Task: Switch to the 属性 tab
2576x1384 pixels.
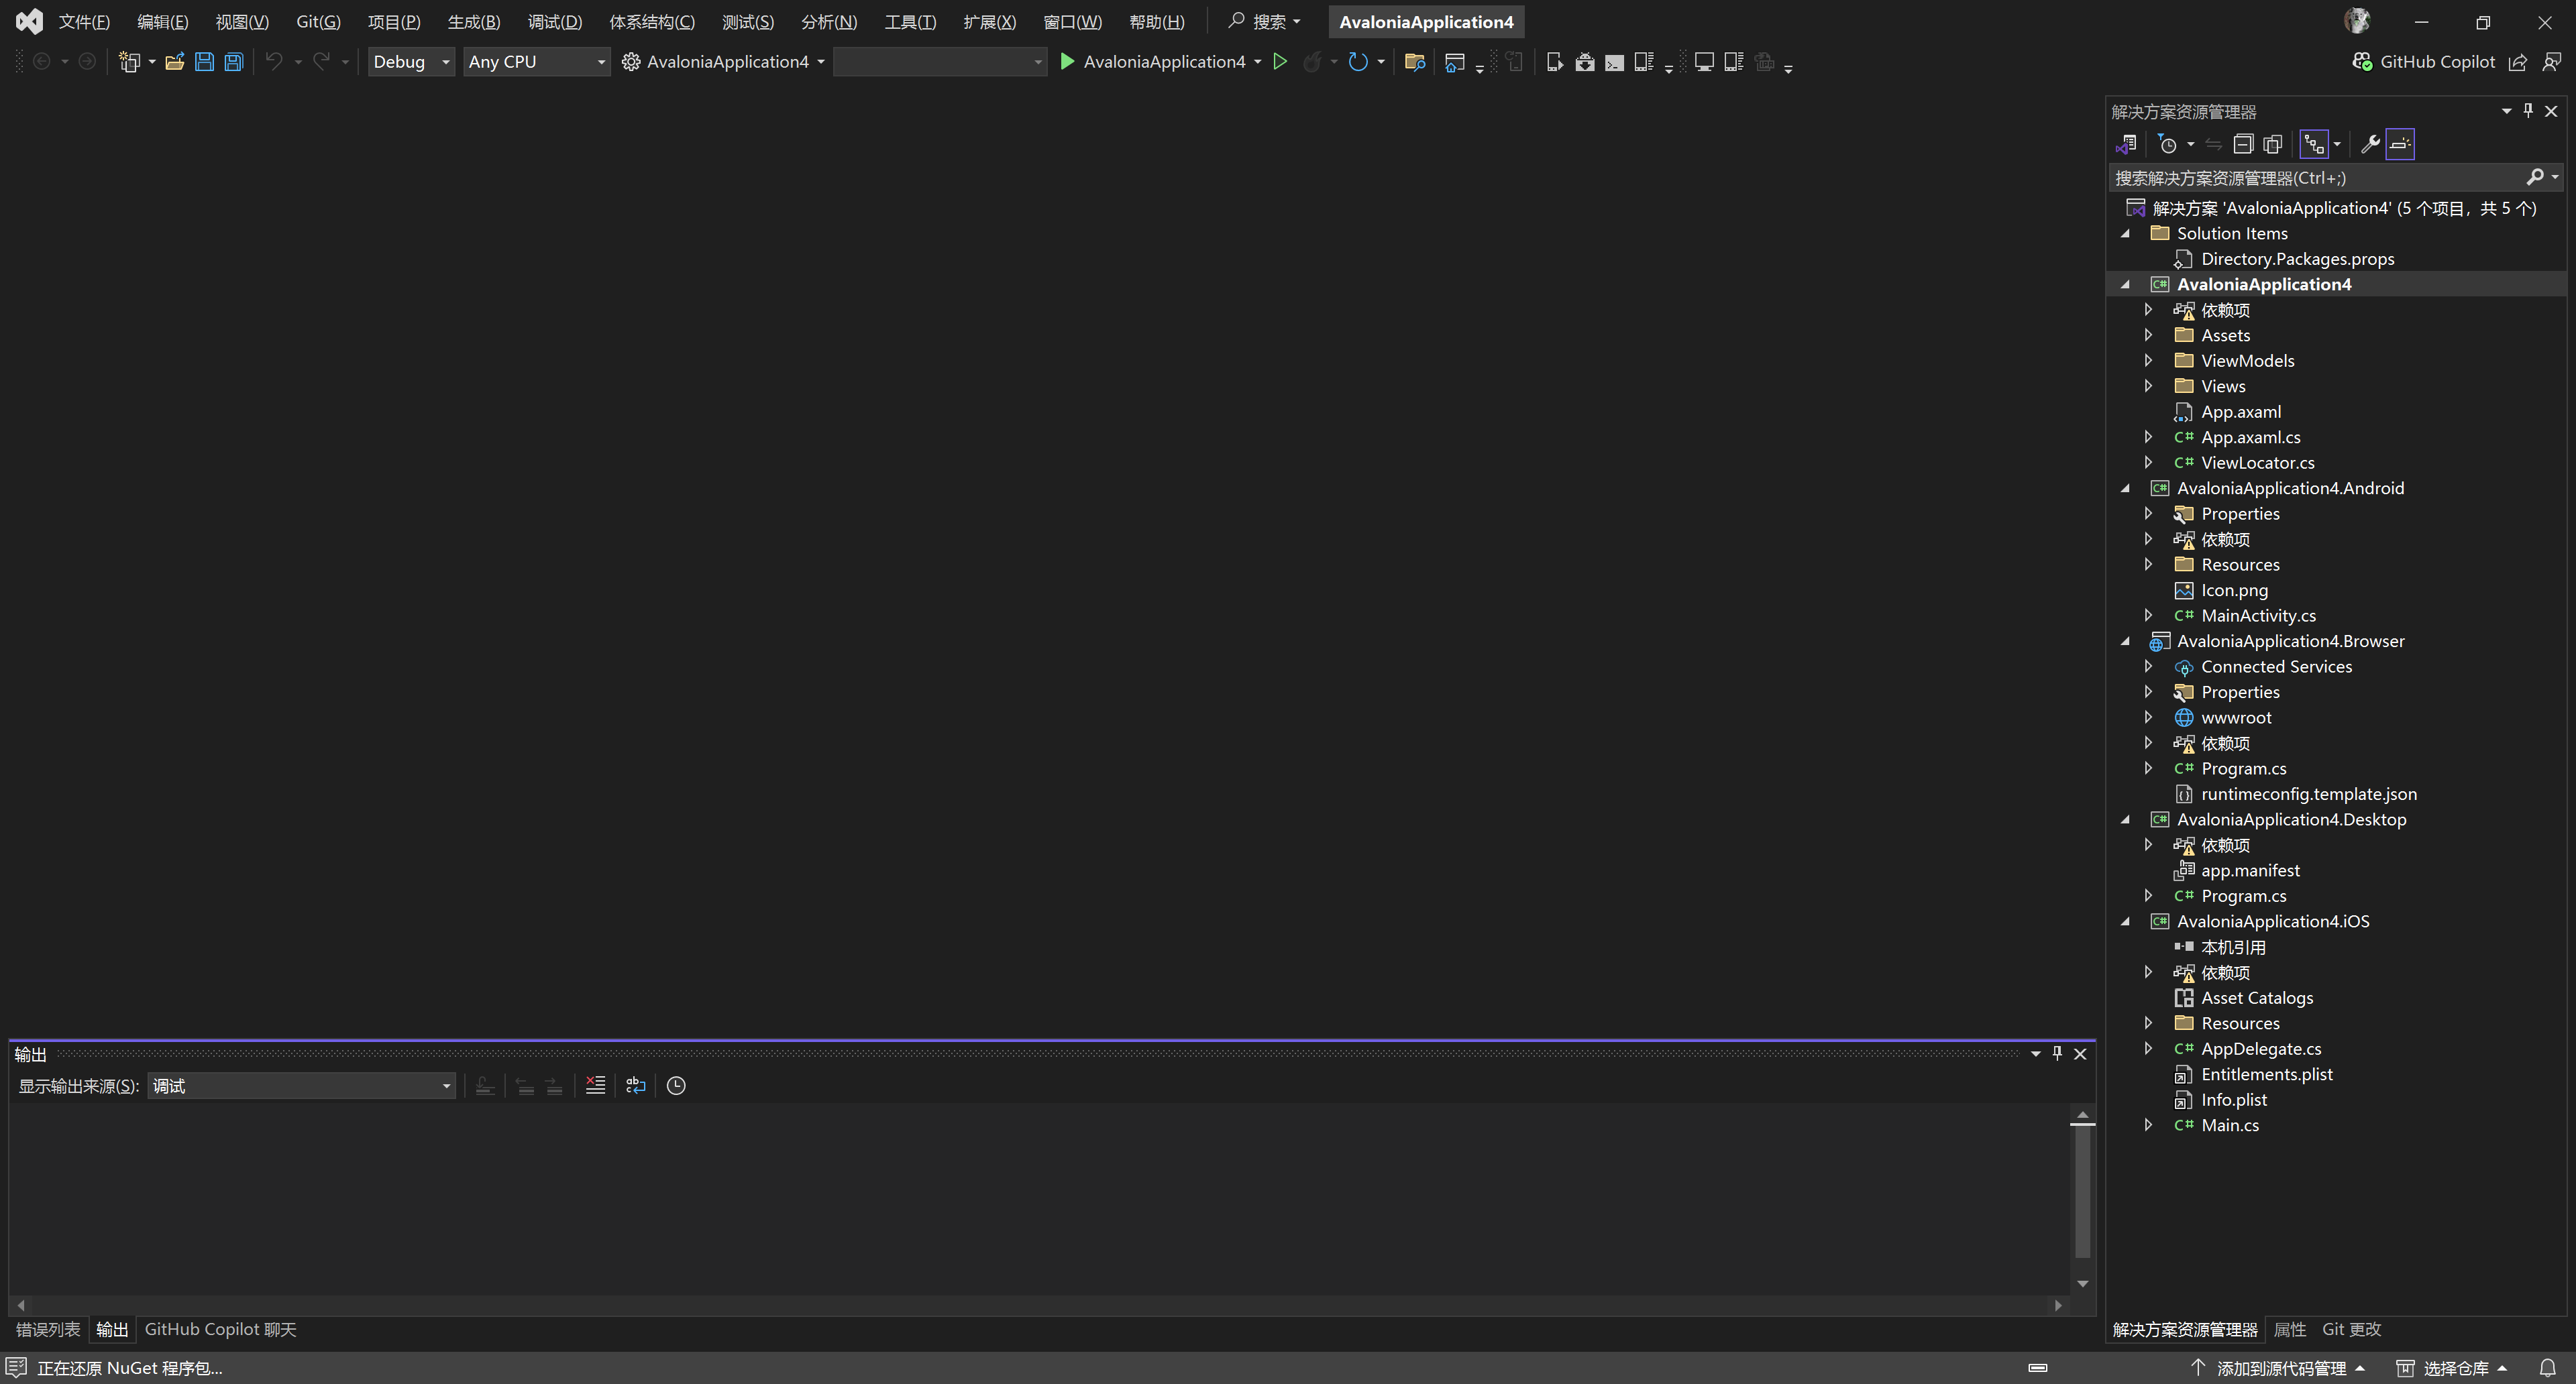Action: coord(2289,1329)
